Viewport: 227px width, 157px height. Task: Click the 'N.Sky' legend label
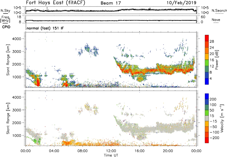point(5,10)
